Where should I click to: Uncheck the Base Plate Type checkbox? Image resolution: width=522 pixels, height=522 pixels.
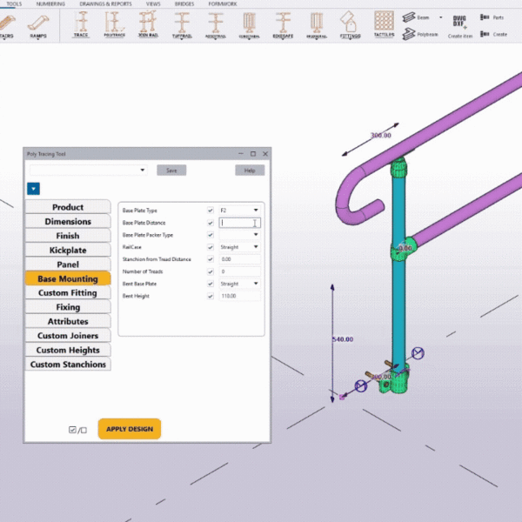click(x=210, y=210)
